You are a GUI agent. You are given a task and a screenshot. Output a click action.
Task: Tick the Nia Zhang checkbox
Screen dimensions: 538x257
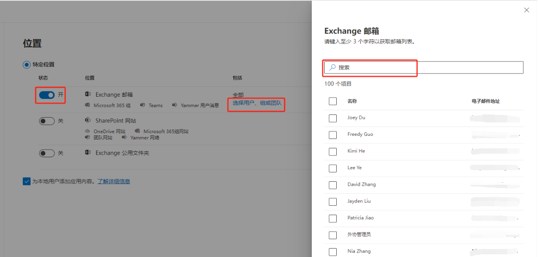333,252
